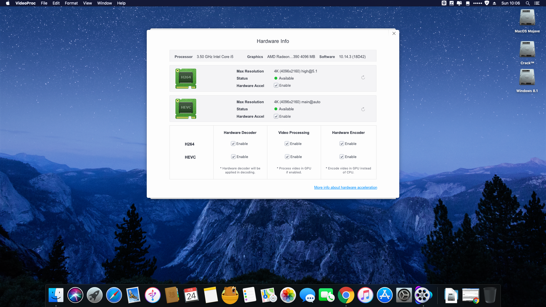Screen dimensions: 546x307
Task: Open App Store from the dock
Action: point(385,295)
